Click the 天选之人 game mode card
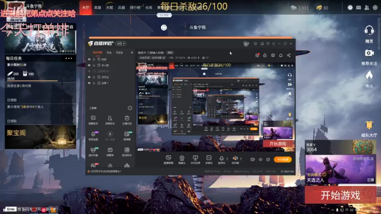 click(x=341, y=169)
